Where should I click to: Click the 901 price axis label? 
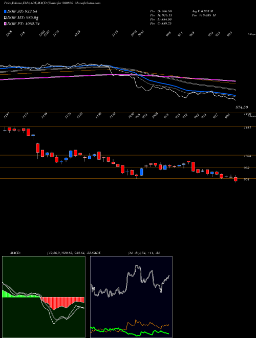coord(246,179)
